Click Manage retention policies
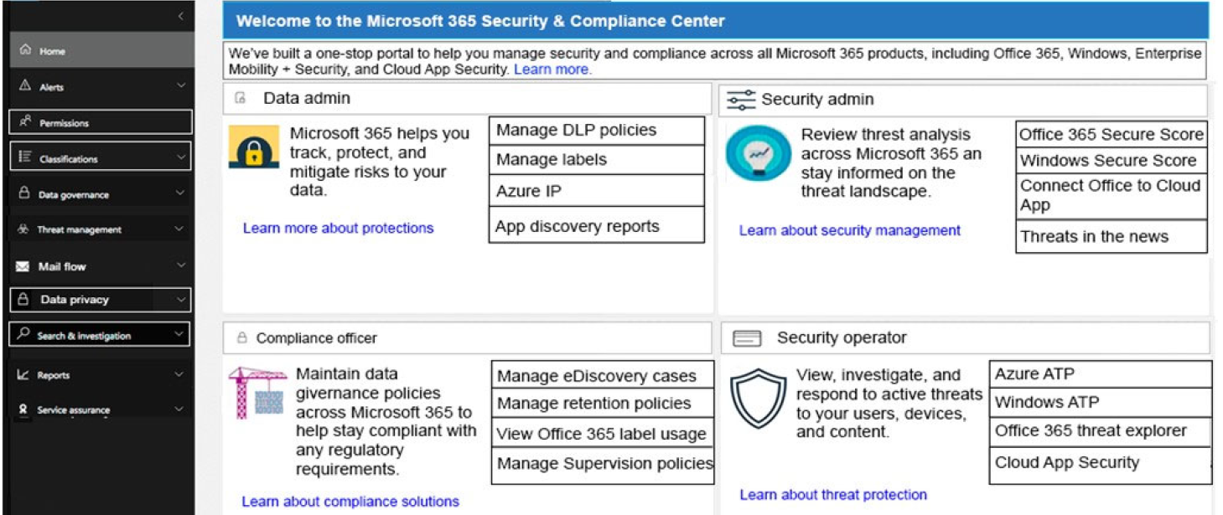The height and width of the screenshot is (515, 1223). (x=603, y=404)
